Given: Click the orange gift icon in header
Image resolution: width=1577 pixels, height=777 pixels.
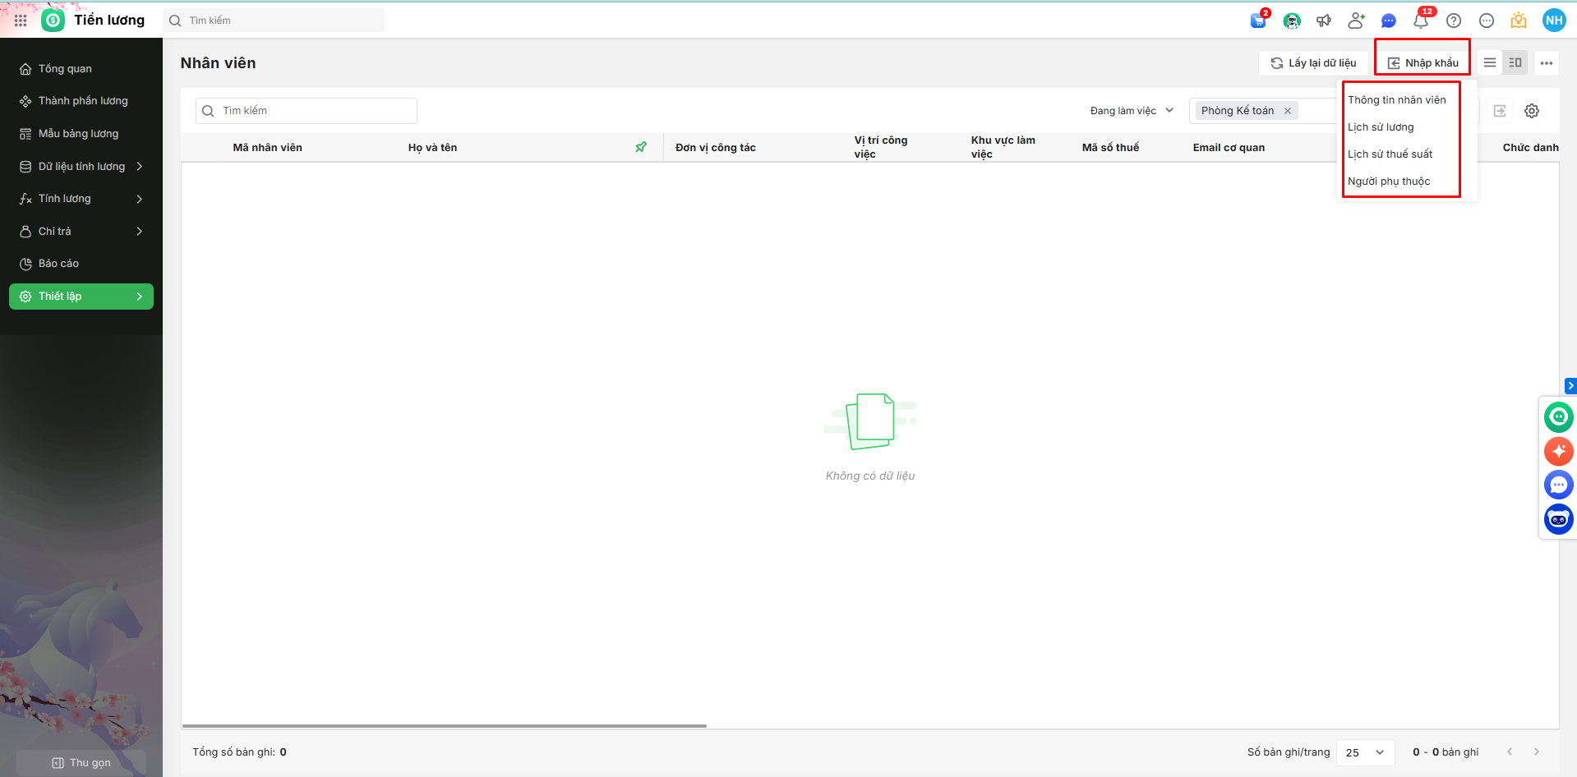Looking at the screenshot, I should (1519, 21).
